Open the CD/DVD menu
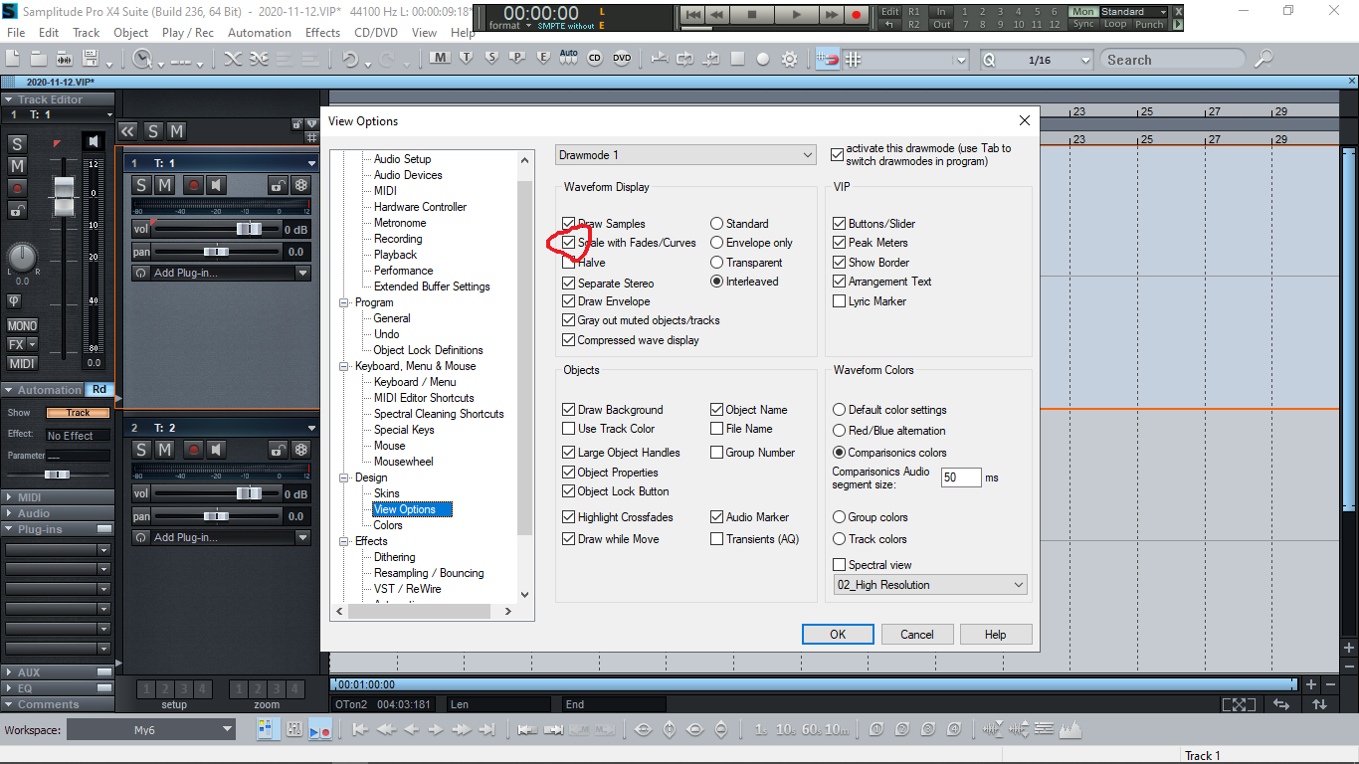1359x764 pixels. [377, 33]
